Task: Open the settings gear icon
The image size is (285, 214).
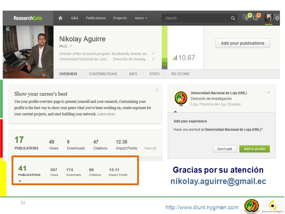Action: [277, 18]
